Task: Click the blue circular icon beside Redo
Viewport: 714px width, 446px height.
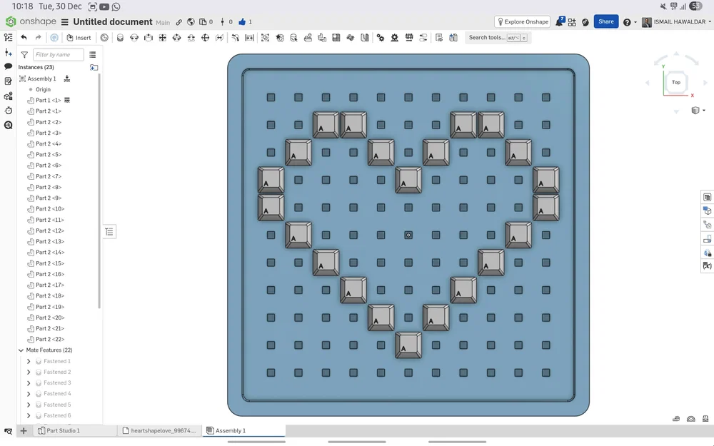Action: pyautogui.click(x=54, y=38)
